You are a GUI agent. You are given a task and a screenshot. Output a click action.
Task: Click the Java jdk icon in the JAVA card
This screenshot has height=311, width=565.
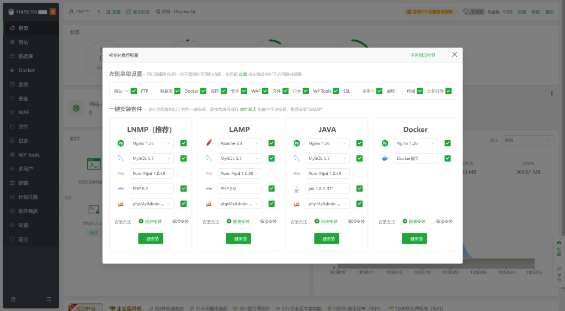pyautogui.click(x=297, y=189)
